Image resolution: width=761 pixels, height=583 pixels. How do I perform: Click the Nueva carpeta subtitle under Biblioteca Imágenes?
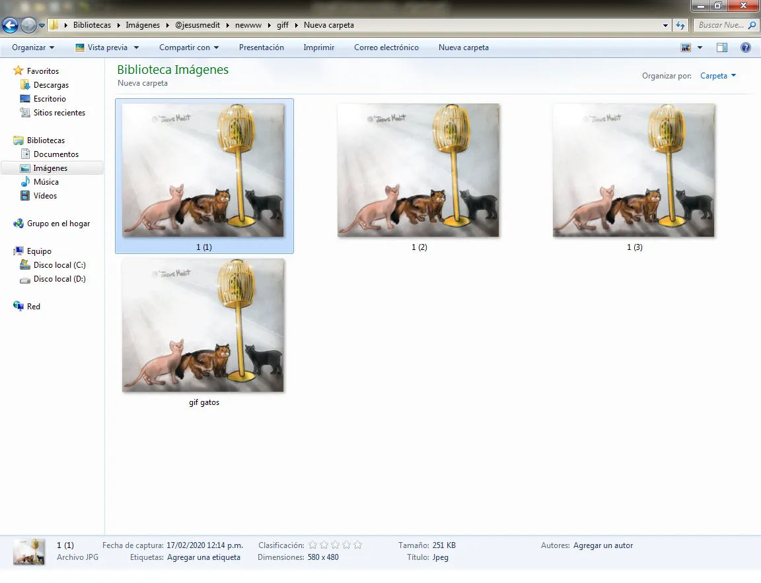143,83
